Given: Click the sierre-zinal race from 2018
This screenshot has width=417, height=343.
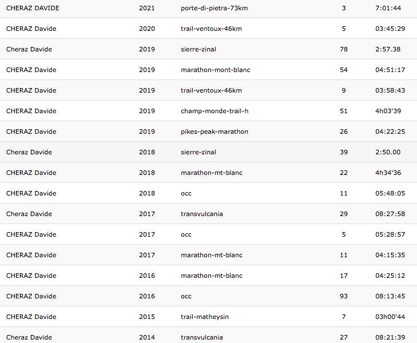Looking at the screenshot, I should tap(198, 152).
